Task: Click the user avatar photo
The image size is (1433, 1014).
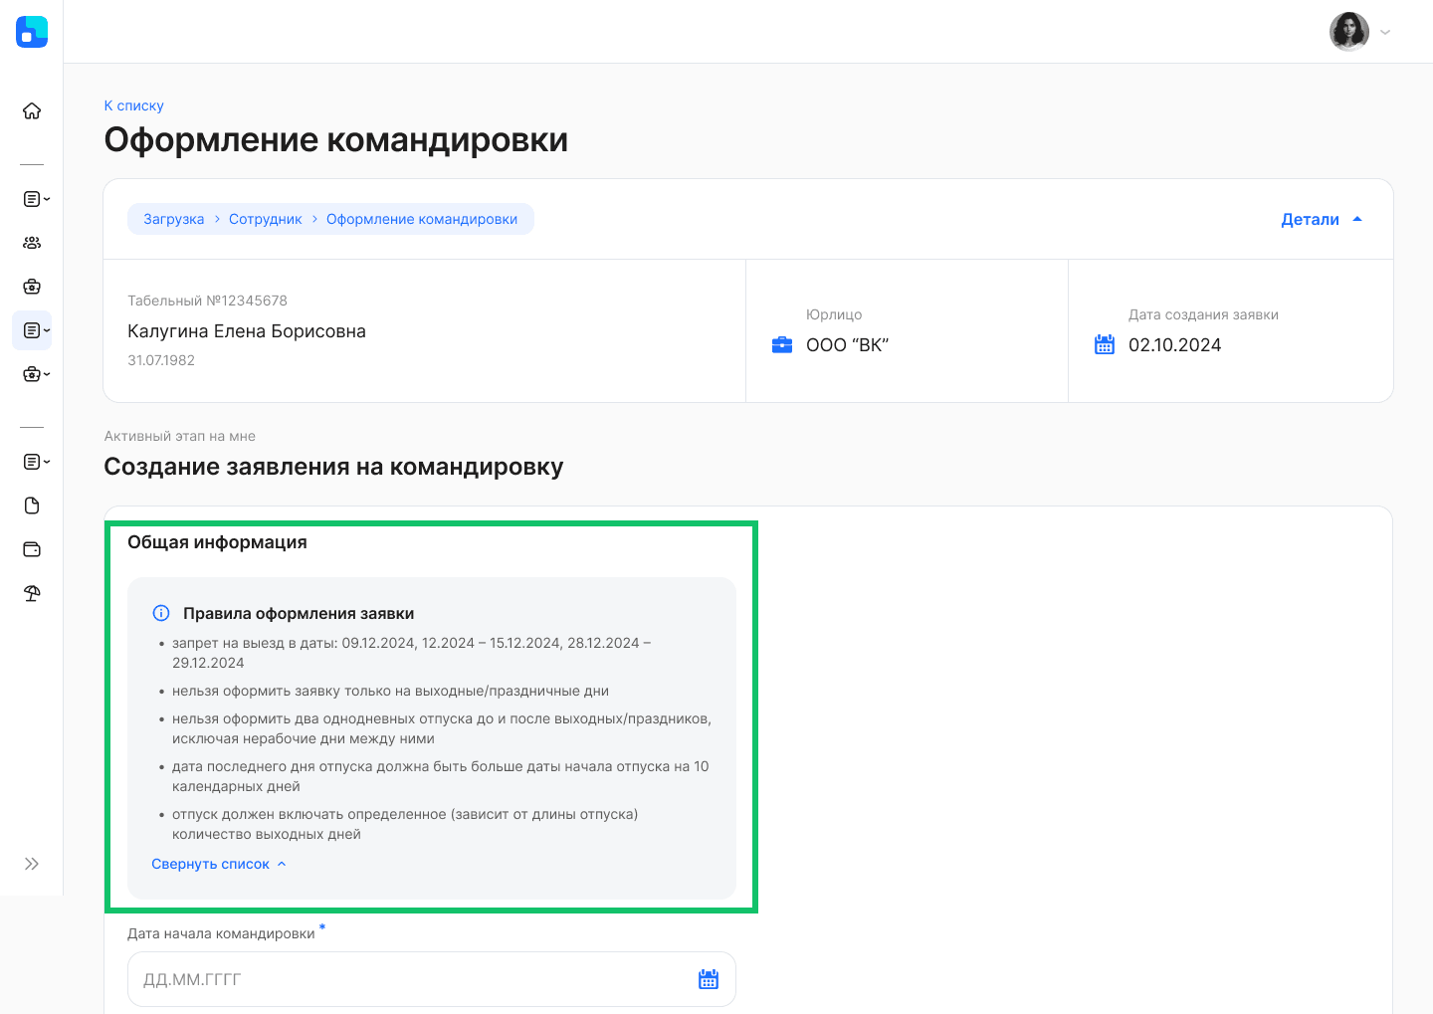Action: [x=1349, y=32]
